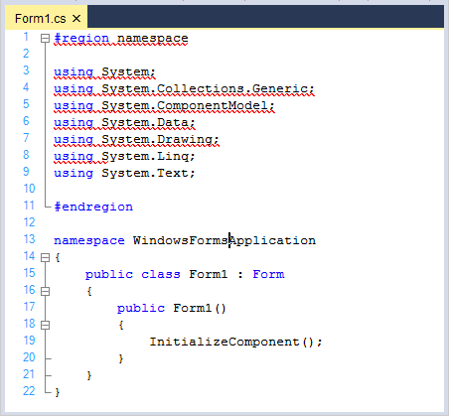Click 'using System.Linq;' line
Image resolution: width=449 pixels, height=416 pixels.
click(124, 156)
